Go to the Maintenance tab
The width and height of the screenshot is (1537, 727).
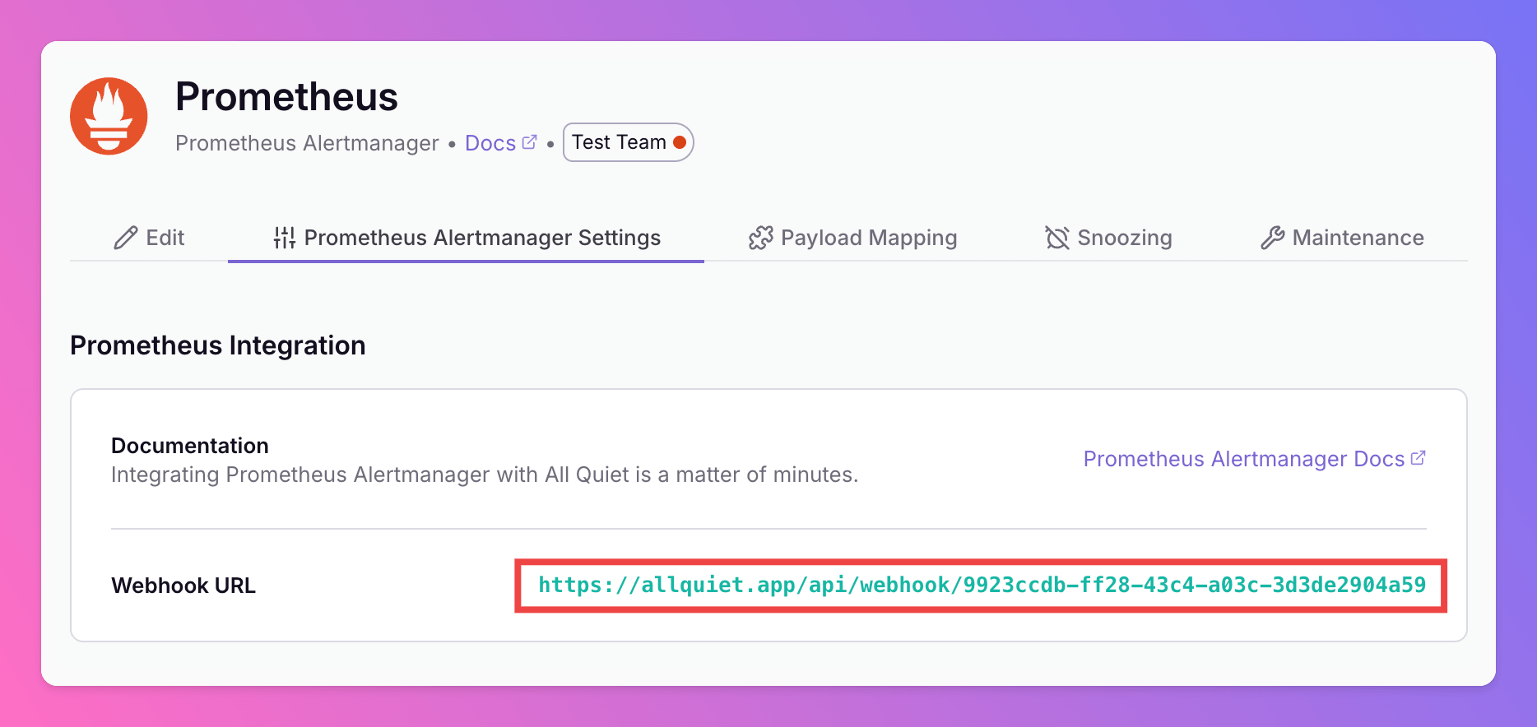(x=1342, y=238)
